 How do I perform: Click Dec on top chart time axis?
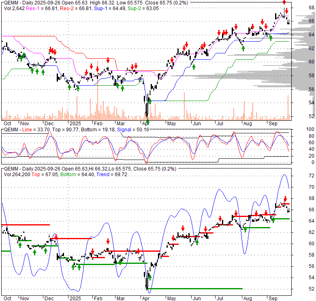tap(49, 124)
